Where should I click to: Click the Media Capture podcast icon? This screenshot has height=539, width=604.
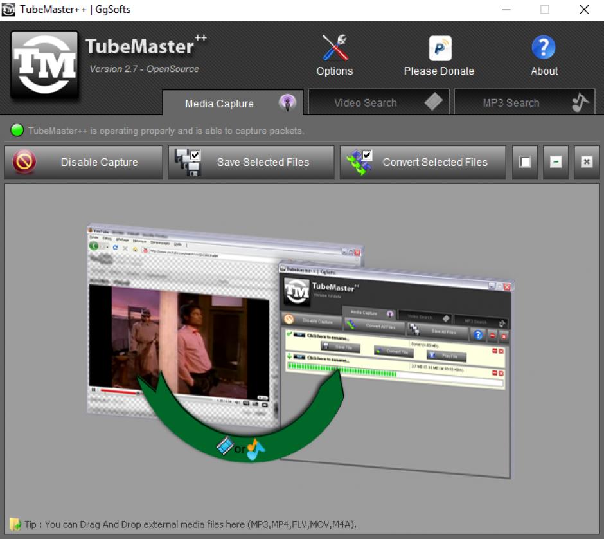(x=287, y=103)
